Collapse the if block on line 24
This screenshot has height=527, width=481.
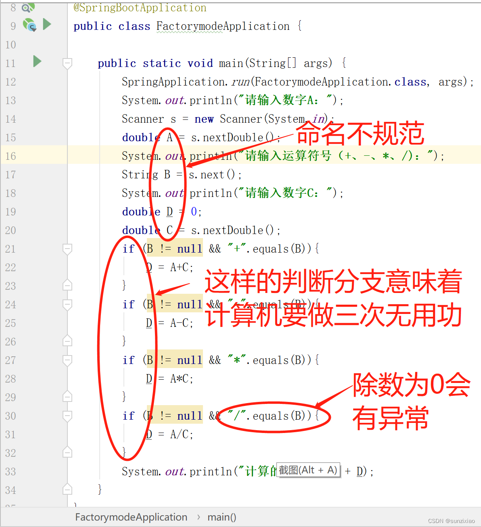point(67,304)
